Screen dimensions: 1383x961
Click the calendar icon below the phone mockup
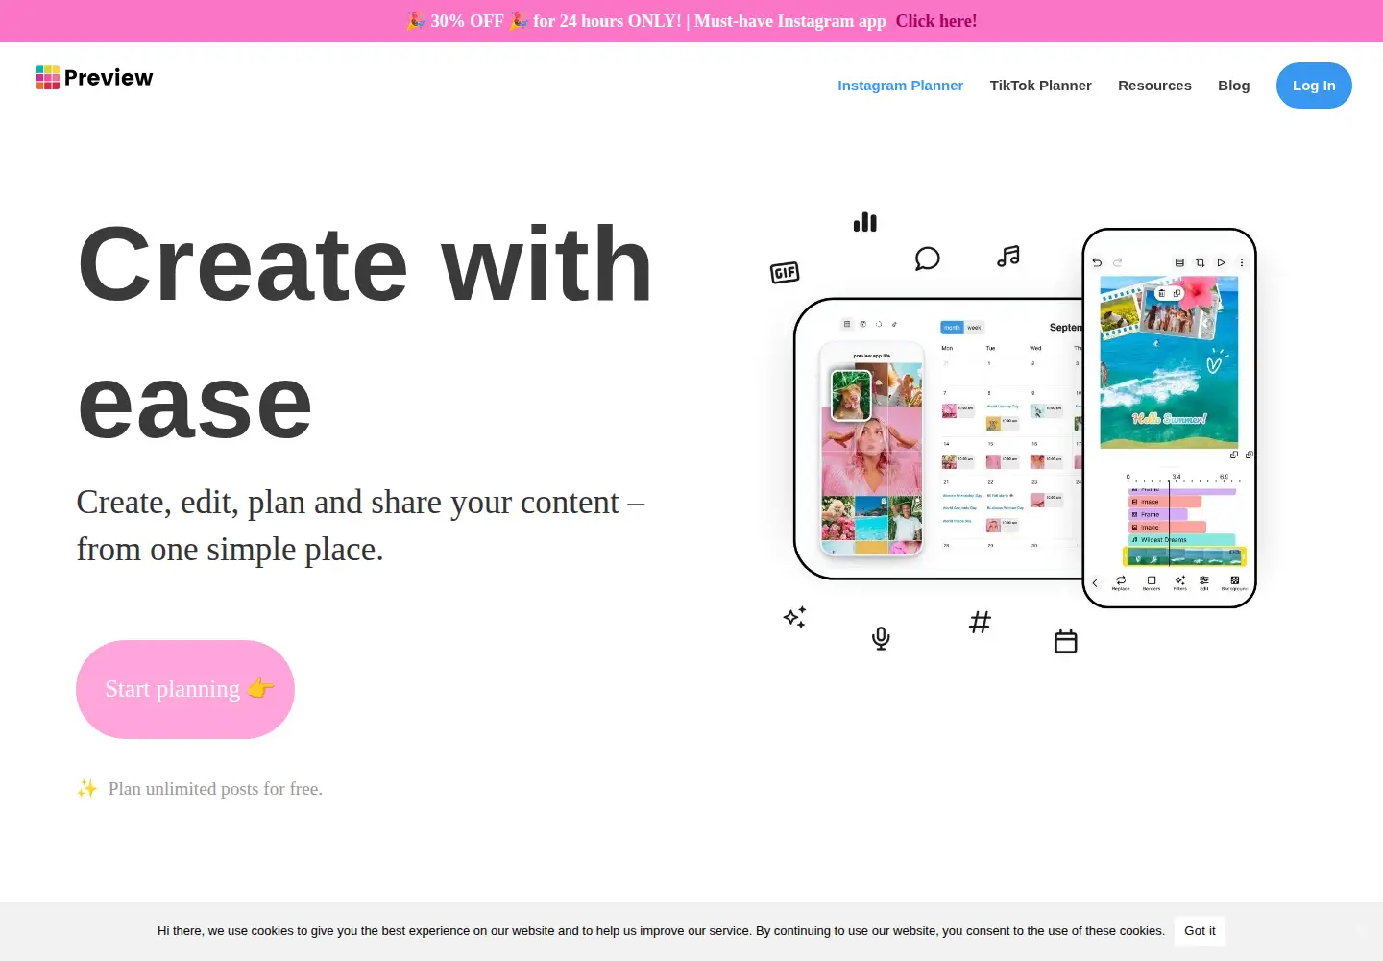(x=1066, y=641)
